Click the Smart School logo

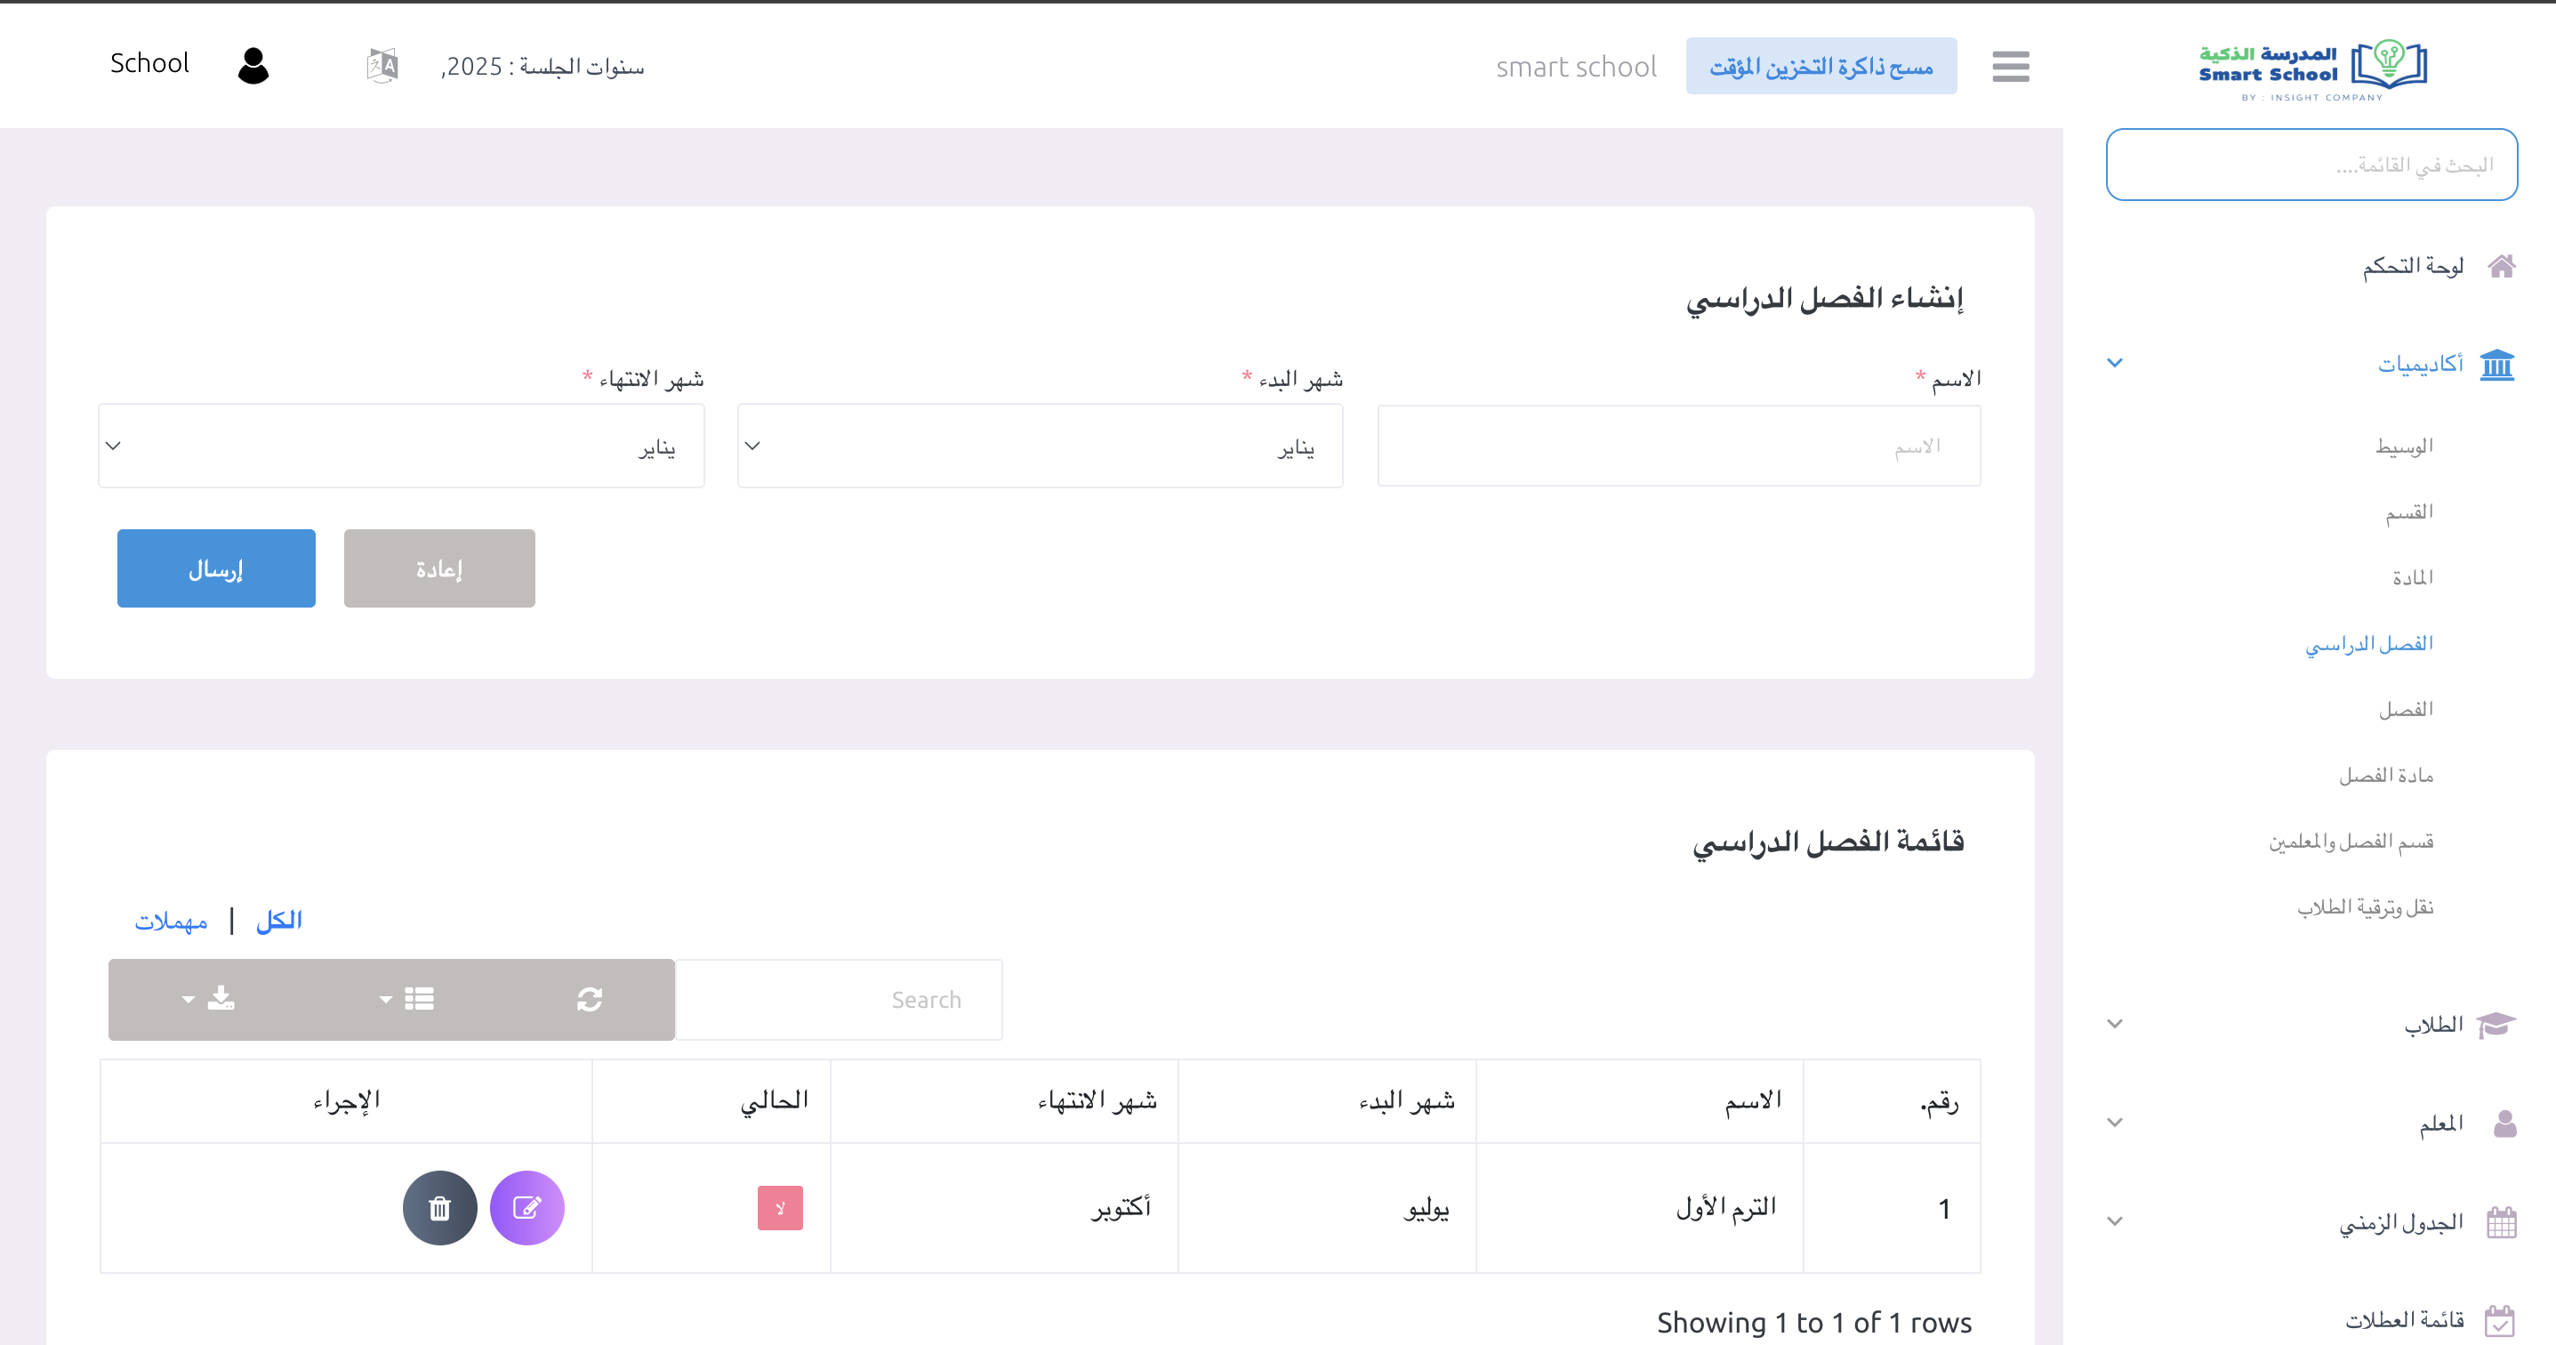click(2312, 68)
